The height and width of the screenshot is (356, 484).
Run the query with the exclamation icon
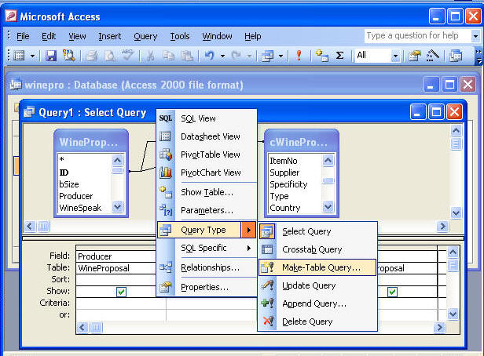coord(299,56)
